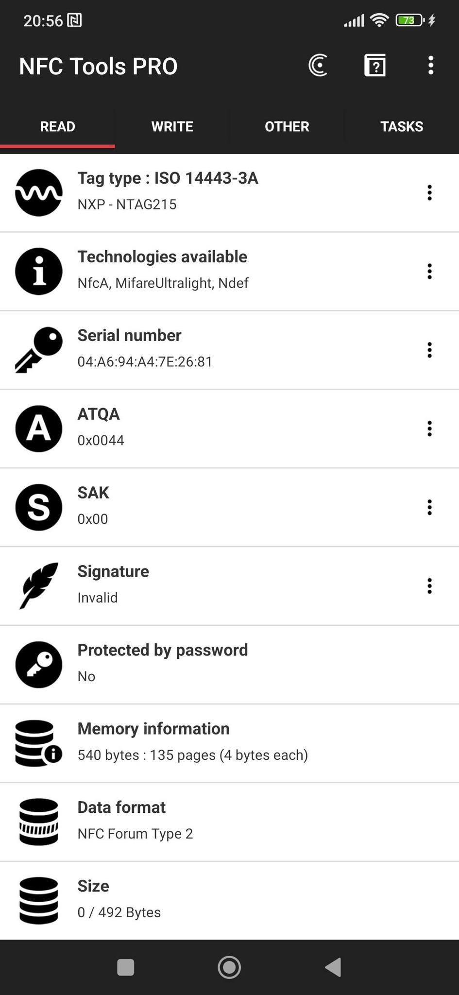Tap the NFC contactless scan icon in header

click(318, 66)
